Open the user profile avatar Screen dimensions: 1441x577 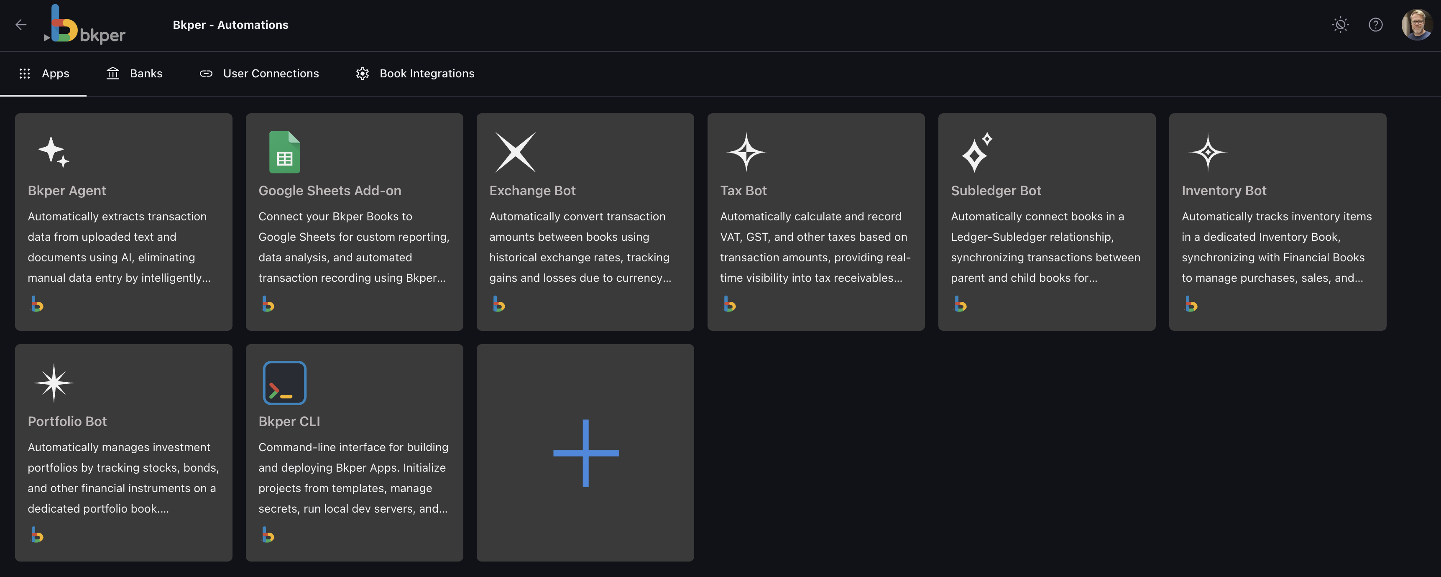(x=1416, y=25)
